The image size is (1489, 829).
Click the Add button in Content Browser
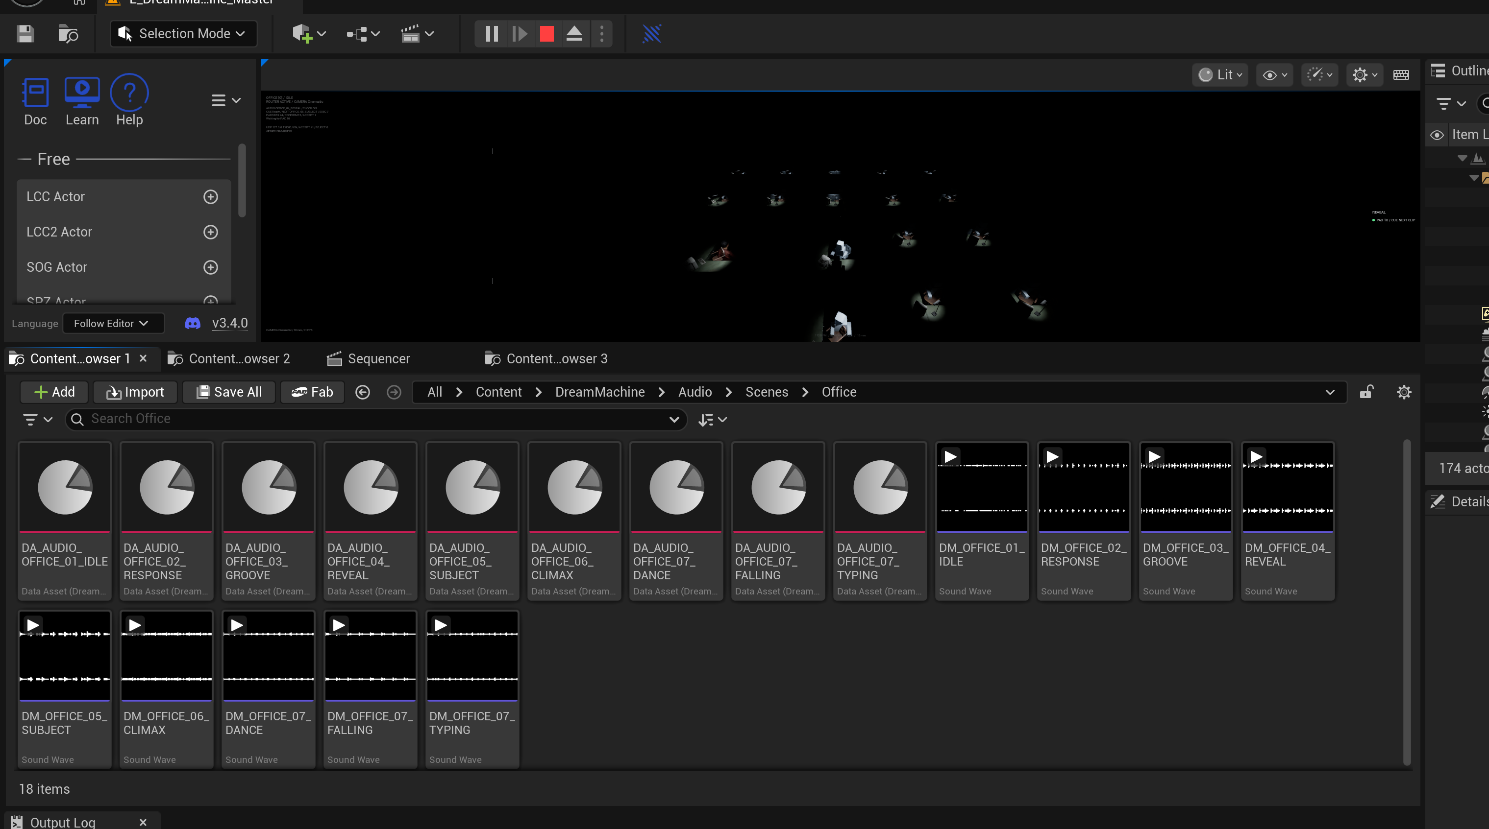click(54, 393)
